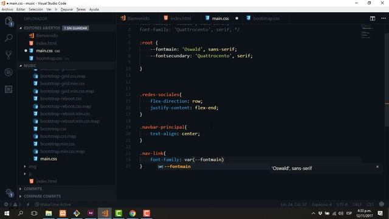Open the Editar menu
Screen dimensions: 389x219
21,10
